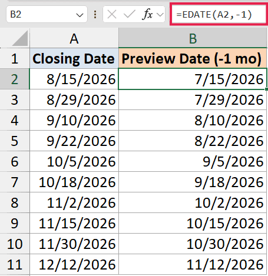
Task: Select row 7 header
Action: 15,182
